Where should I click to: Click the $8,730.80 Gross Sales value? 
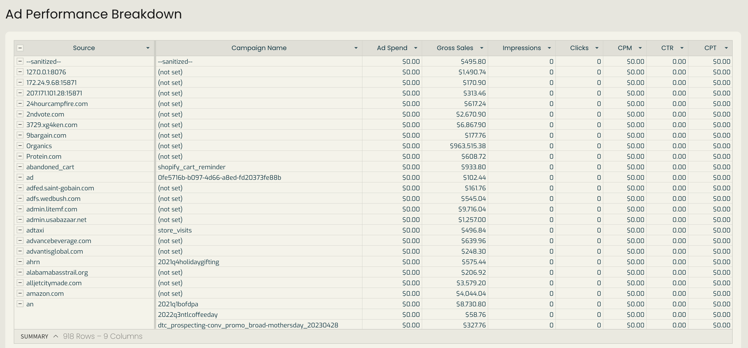[471, 304]
